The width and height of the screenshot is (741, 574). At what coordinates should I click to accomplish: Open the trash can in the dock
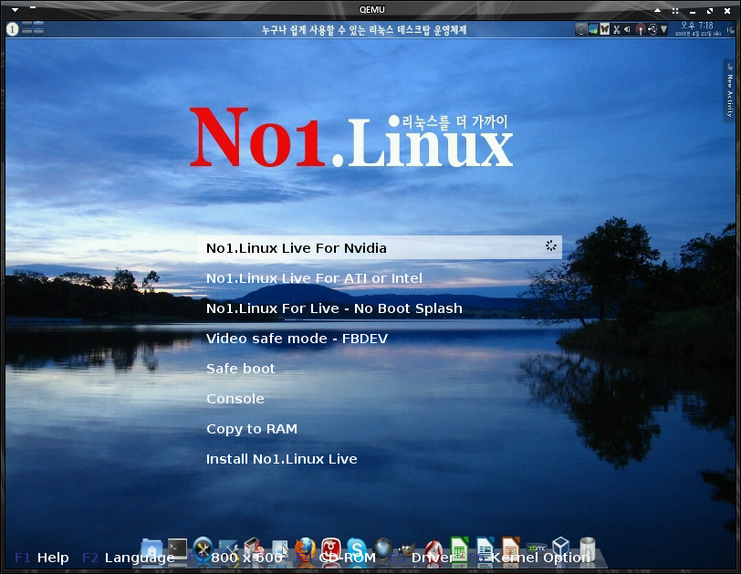click(x=587, y=549)
